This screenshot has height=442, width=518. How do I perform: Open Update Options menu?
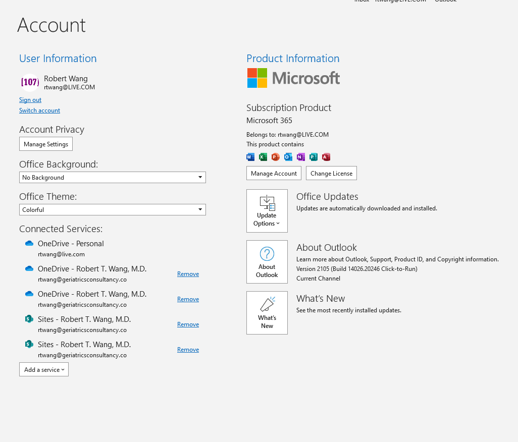267,211
